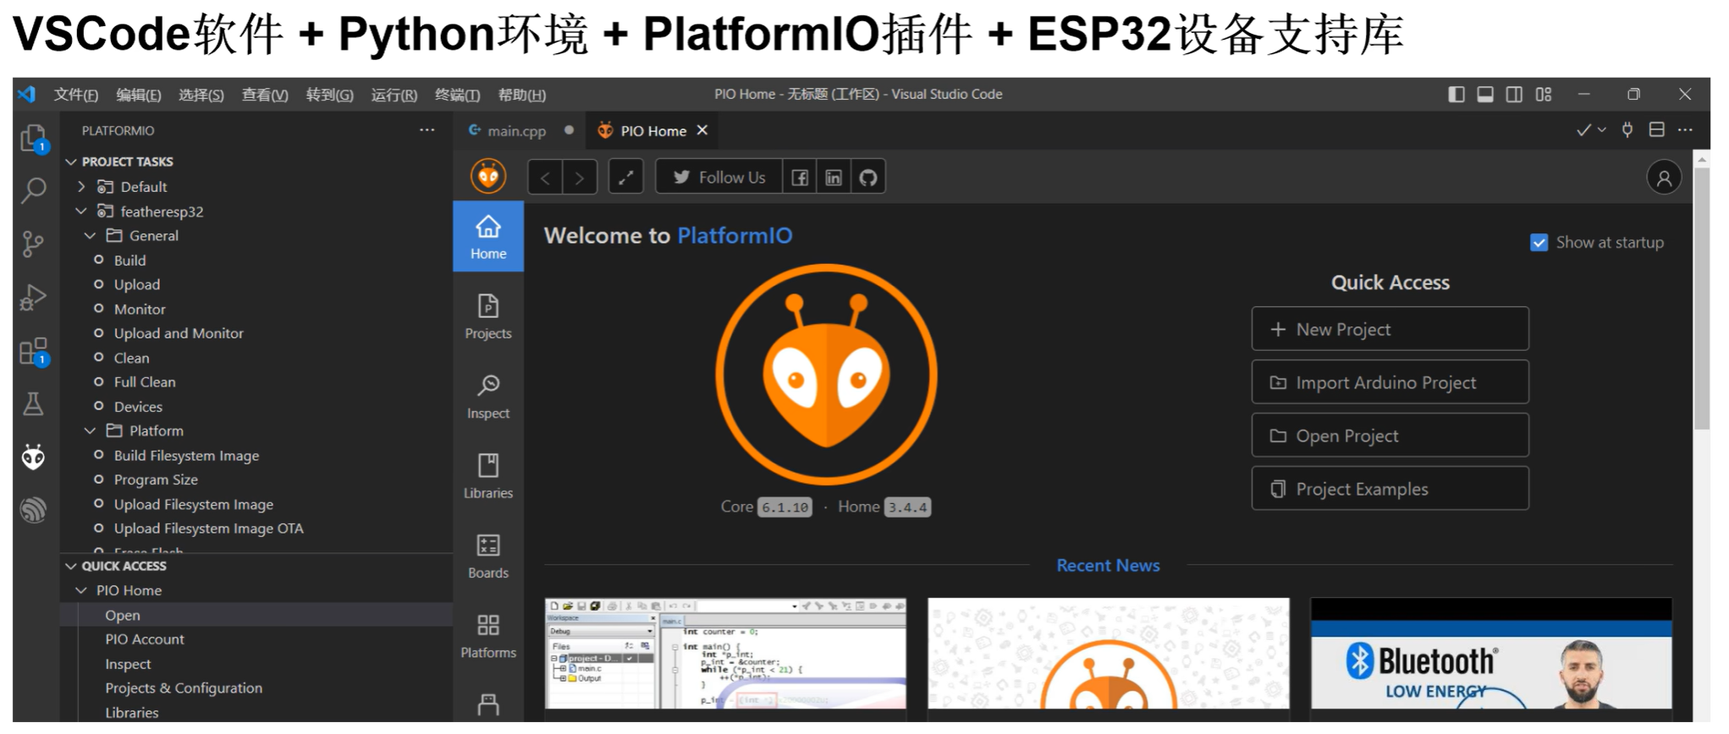Open Boards in PIO sidebar
1729x734 pixels.
click(x=488, y=556)
